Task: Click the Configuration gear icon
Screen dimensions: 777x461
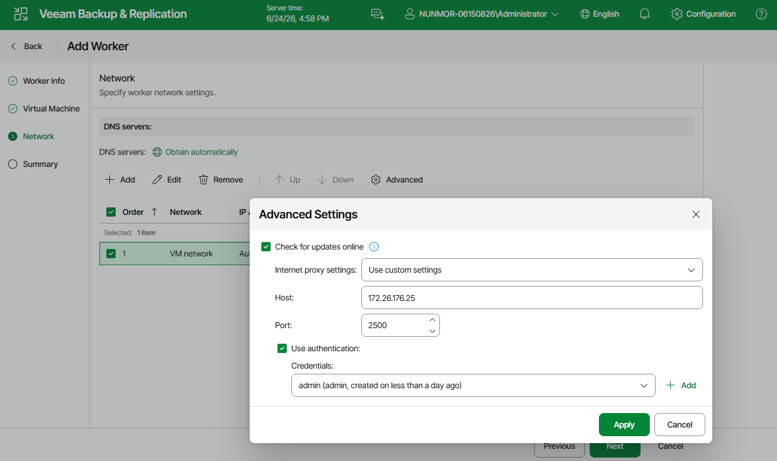Action: click(x=676, y=14)
